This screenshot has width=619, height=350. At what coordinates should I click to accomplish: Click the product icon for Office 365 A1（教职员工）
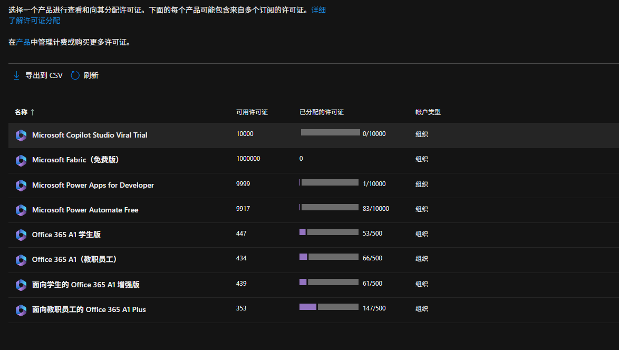coord(21,260)
